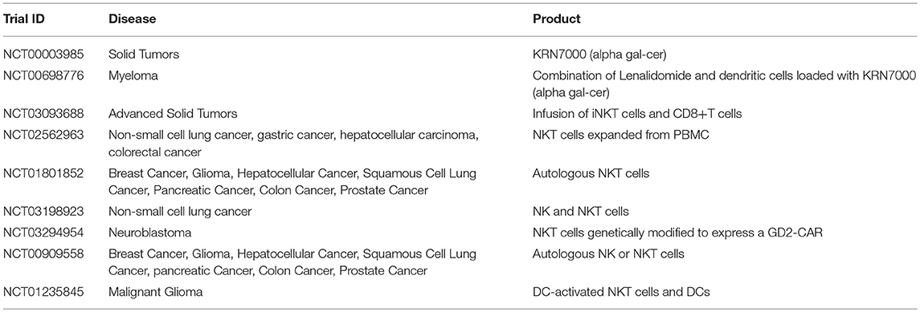Click the Trial ID column header
The image size is (920, 312).
point(24,18)
